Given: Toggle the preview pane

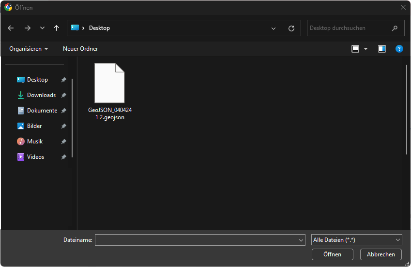Looking at the screenshot, I should tap(382, 49).
